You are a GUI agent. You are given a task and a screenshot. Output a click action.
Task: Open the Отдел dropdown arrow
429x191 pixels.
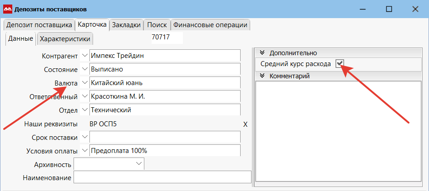85,110
